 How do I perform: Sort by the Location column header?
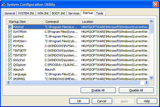[114, 22]
